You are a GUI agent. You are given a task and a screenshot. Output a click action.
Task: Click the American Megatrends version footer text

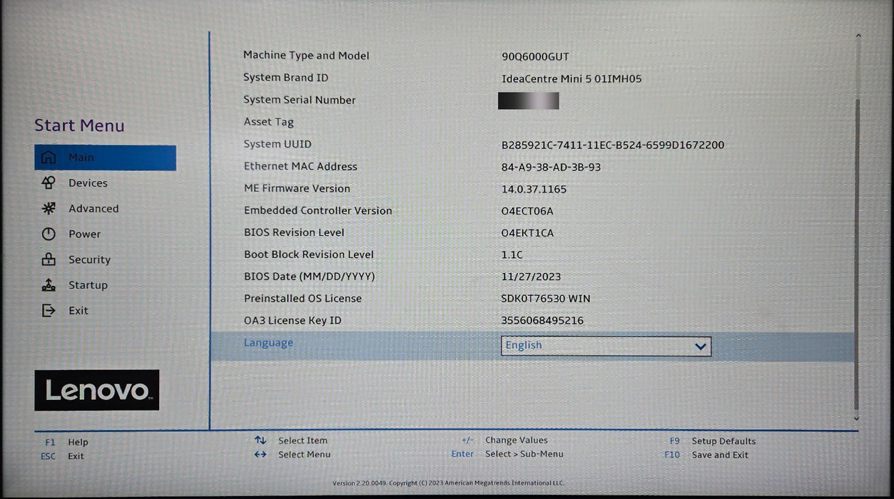pos(448,483)
